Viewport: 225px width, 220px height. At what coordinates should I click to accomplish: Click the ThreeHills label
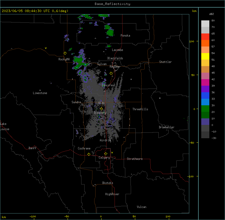pyautogui.click(x=140, y=109)
